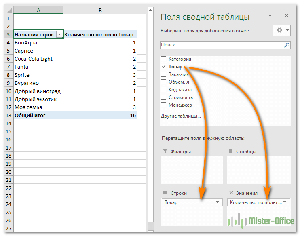
Task: Tick the Менеджер field checkbox
Action: pos(163,105)
